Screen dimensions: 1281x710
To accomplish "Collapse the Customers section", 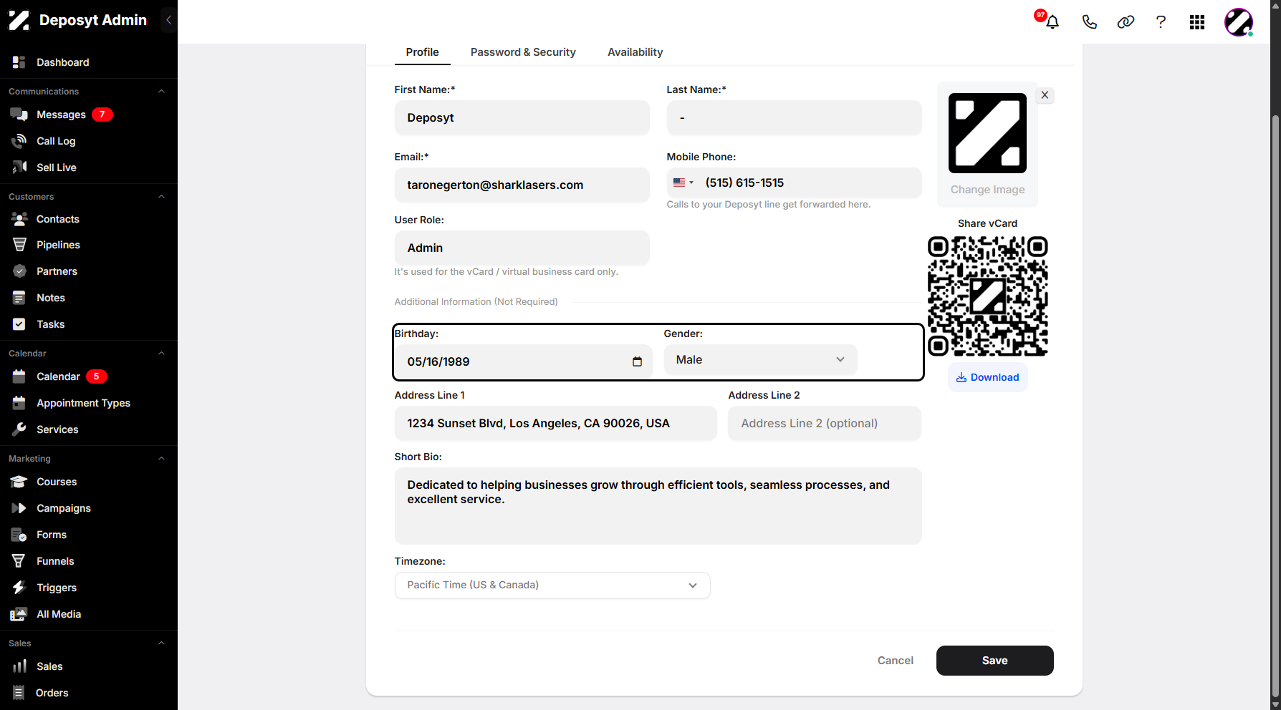I will (x=161, y=197).
